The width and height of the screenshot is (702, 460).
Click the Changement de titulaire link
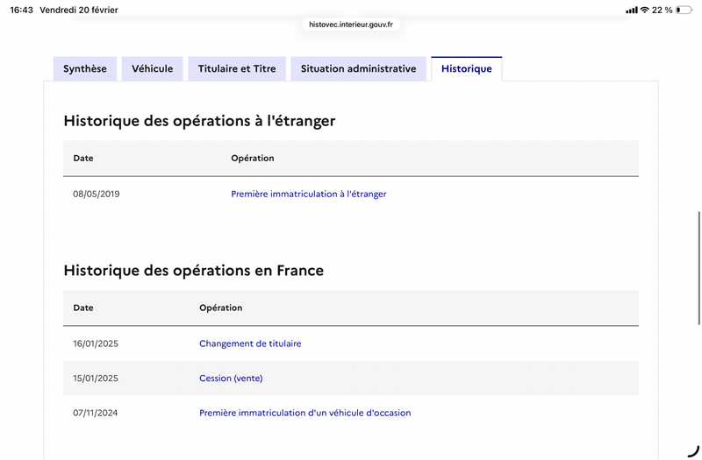[x=250, y=344]
